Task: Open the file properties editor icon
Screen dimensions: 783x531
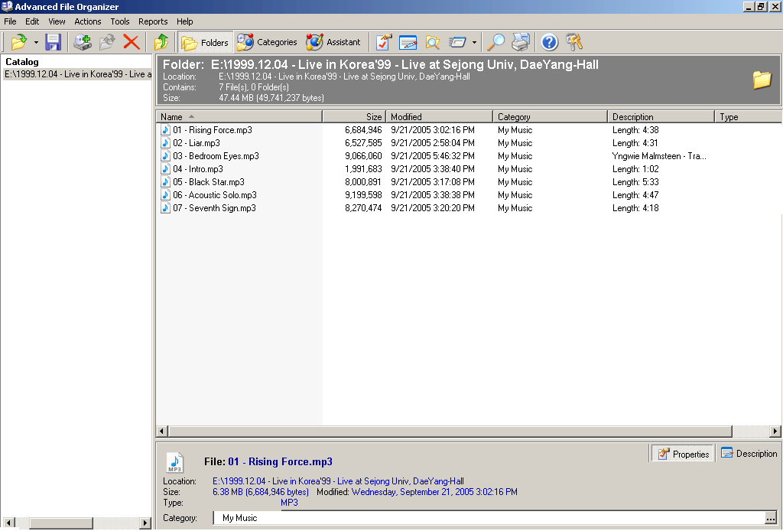Action: (384, 42)
